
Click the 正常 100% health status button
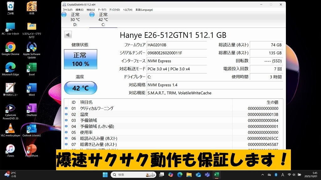click(x=80, y=59)
